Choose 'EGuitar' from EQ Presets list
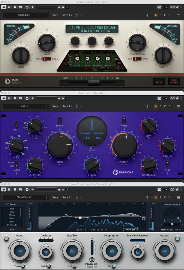 click(x=12, y=215)
